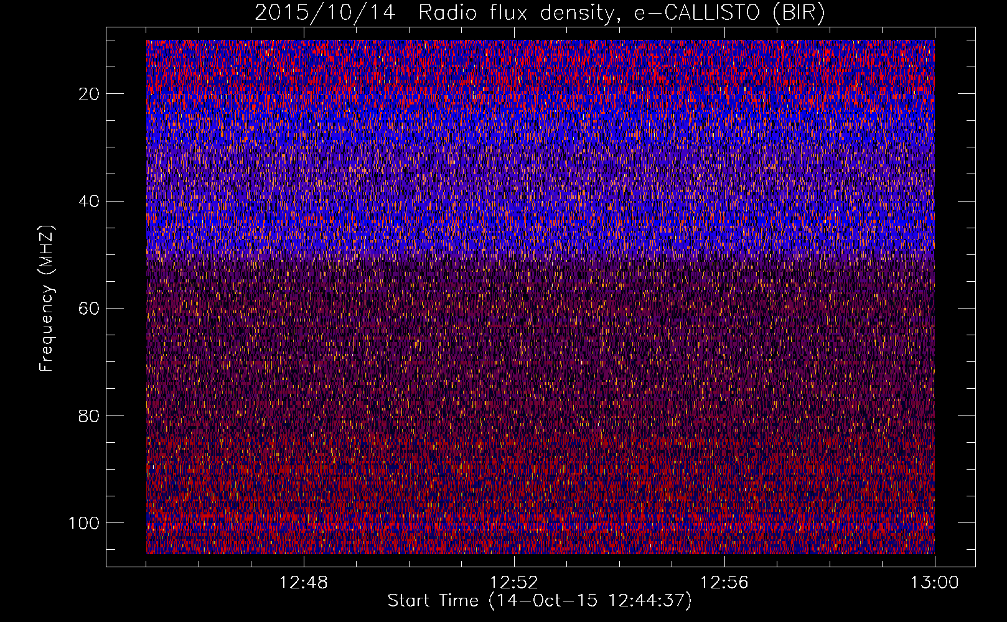Click the 60 MHz frequency tick label
The width and height of the screenshot is (1007, 622).
click(x=90, y=309)
